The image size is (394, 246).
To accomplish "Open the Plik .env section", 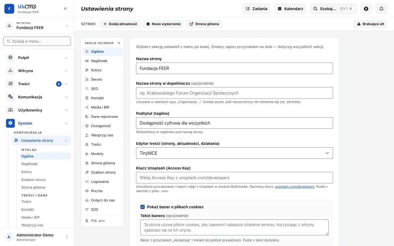I will point(102,221).
